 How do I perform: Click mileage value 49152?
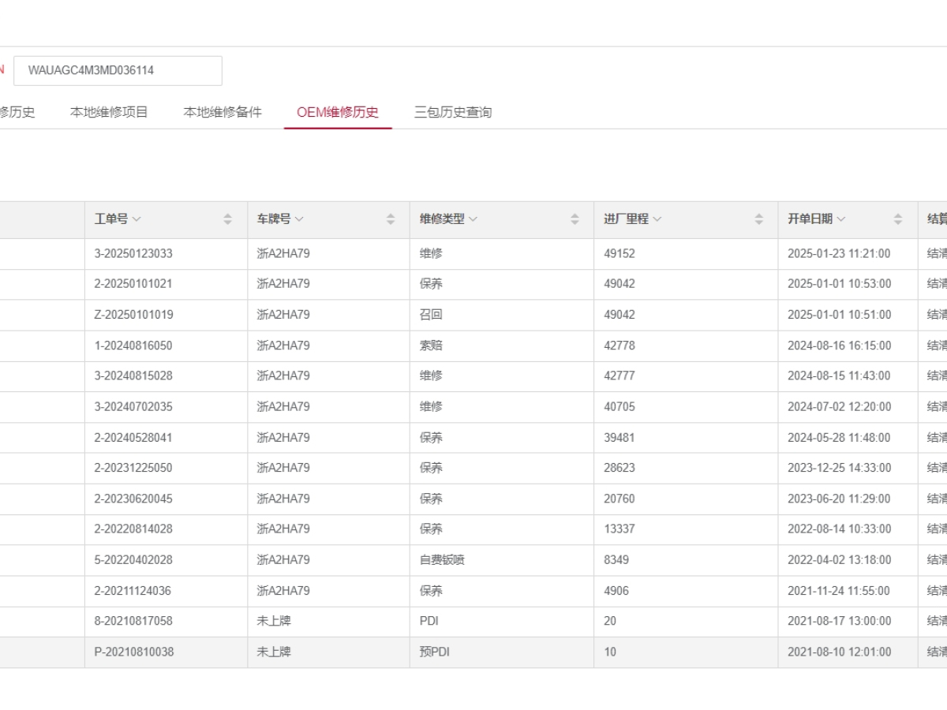point(619,253)
